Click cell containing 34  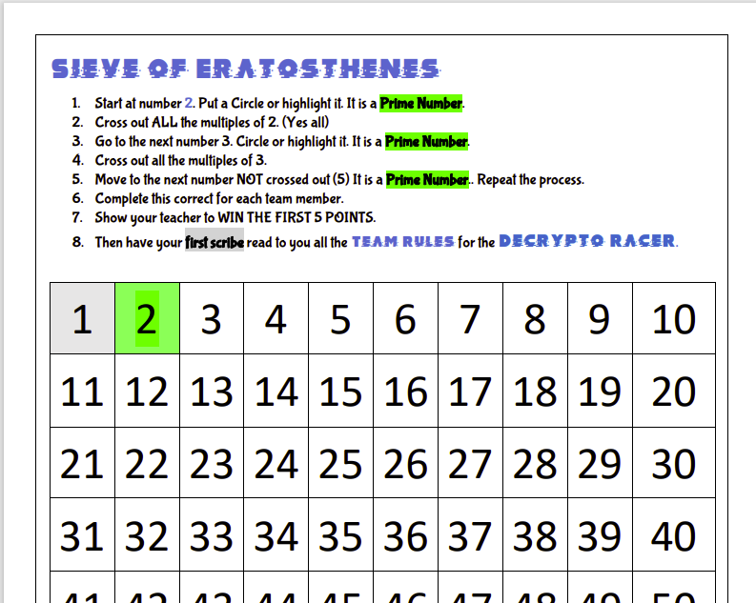coord(276,534)
